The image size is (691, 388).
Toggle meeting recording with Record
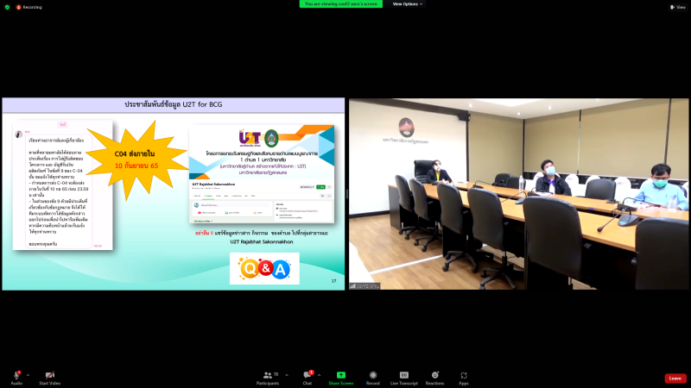pos(372,377)
